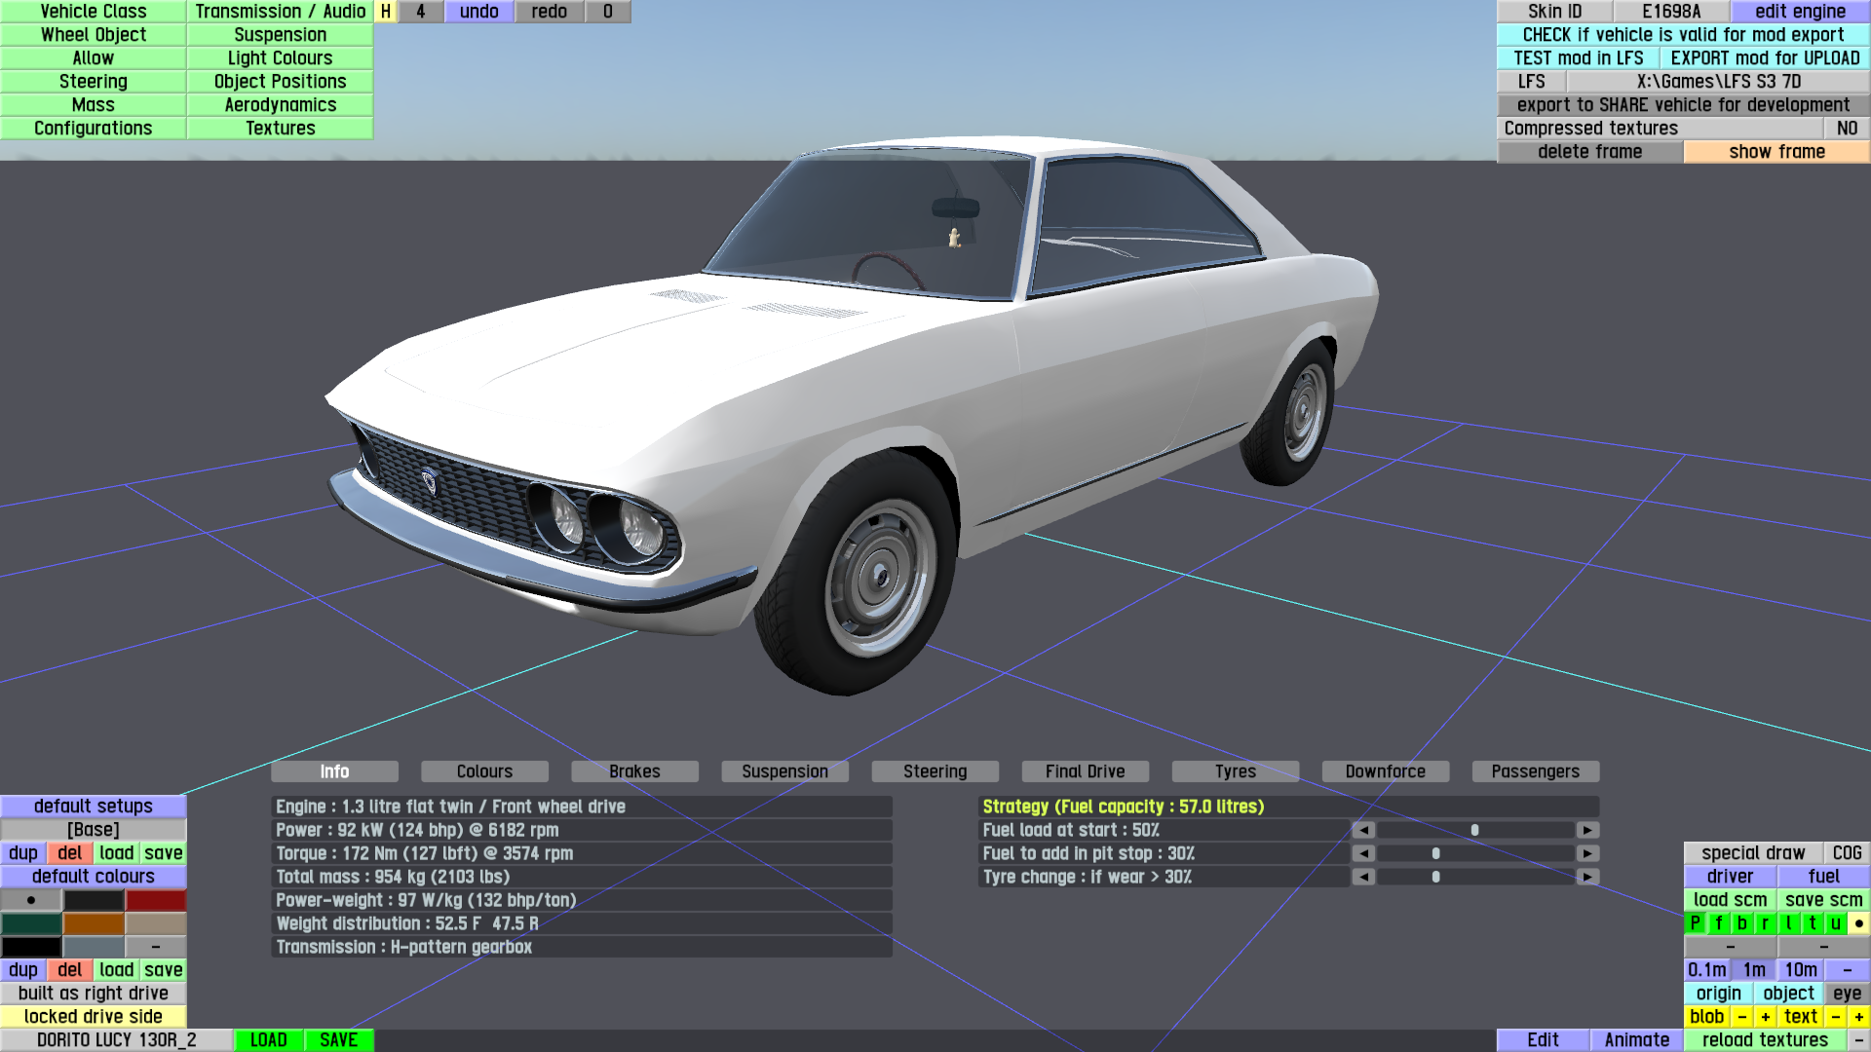Click the 'eye' view mode button

[x=1847, y=994]
